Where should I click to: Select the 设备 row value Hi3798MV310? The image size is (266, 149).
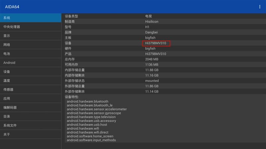(156, 43)
